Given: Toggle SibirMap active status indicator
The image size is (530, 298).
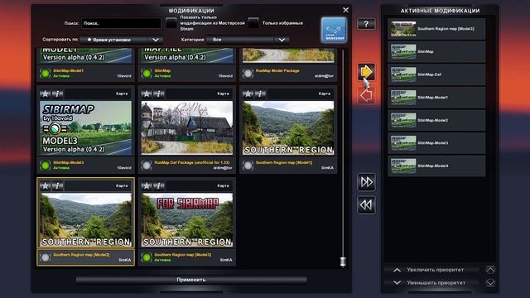Looking at the screenshot, I should pos(147,74).
